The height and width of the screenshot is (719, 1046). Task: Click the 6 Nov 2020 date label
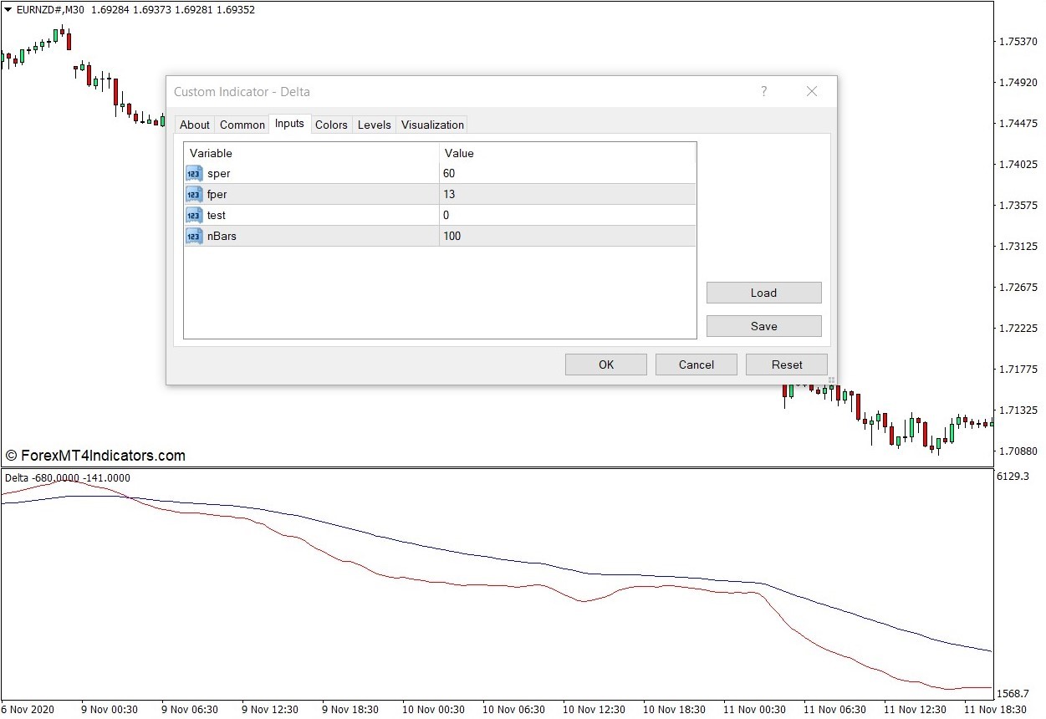coord(28,709)
